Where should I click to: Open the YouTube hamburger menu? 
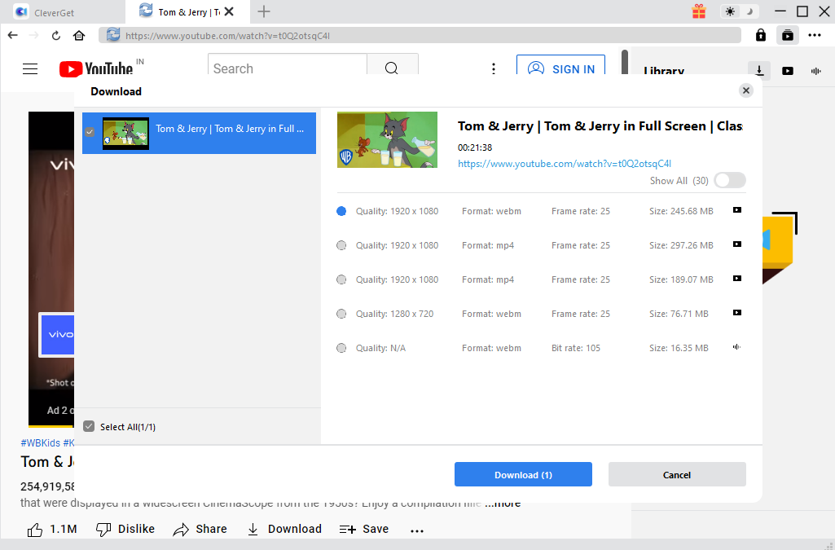[x=30, y=68]
